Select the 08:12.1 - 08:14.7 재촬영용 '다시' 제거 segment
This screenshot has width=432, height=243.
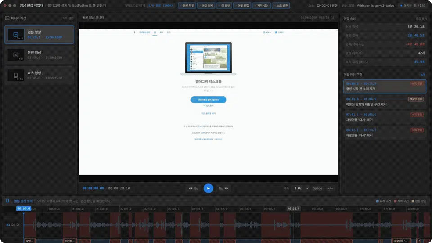pos(385,132)
